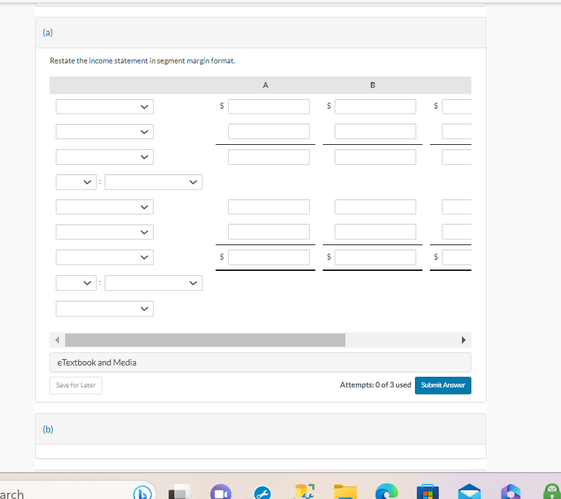Open the wide dropdown in eighth row
This screenshot has height=499, width=561.
tap(154, 283)
